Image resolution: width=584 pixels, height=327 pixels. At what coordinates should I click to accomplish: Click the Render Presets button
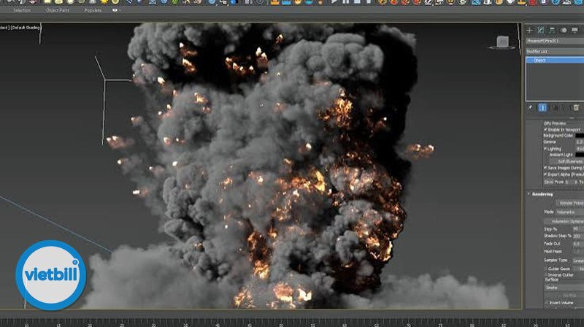coord(570,203)
